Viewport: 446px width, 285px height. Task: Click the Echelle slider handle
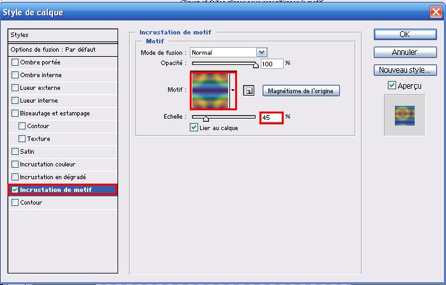[206, 119]
